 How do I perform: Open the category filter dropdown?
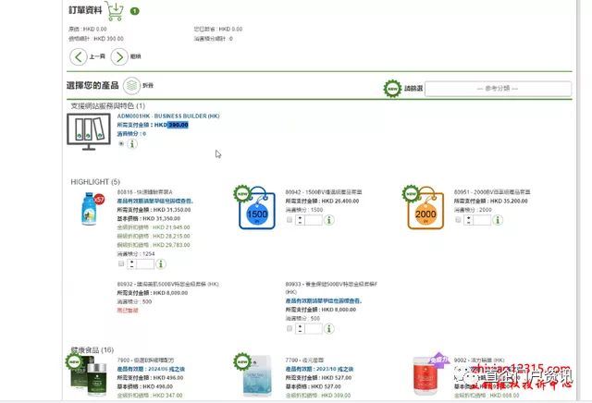click(498, 89)
